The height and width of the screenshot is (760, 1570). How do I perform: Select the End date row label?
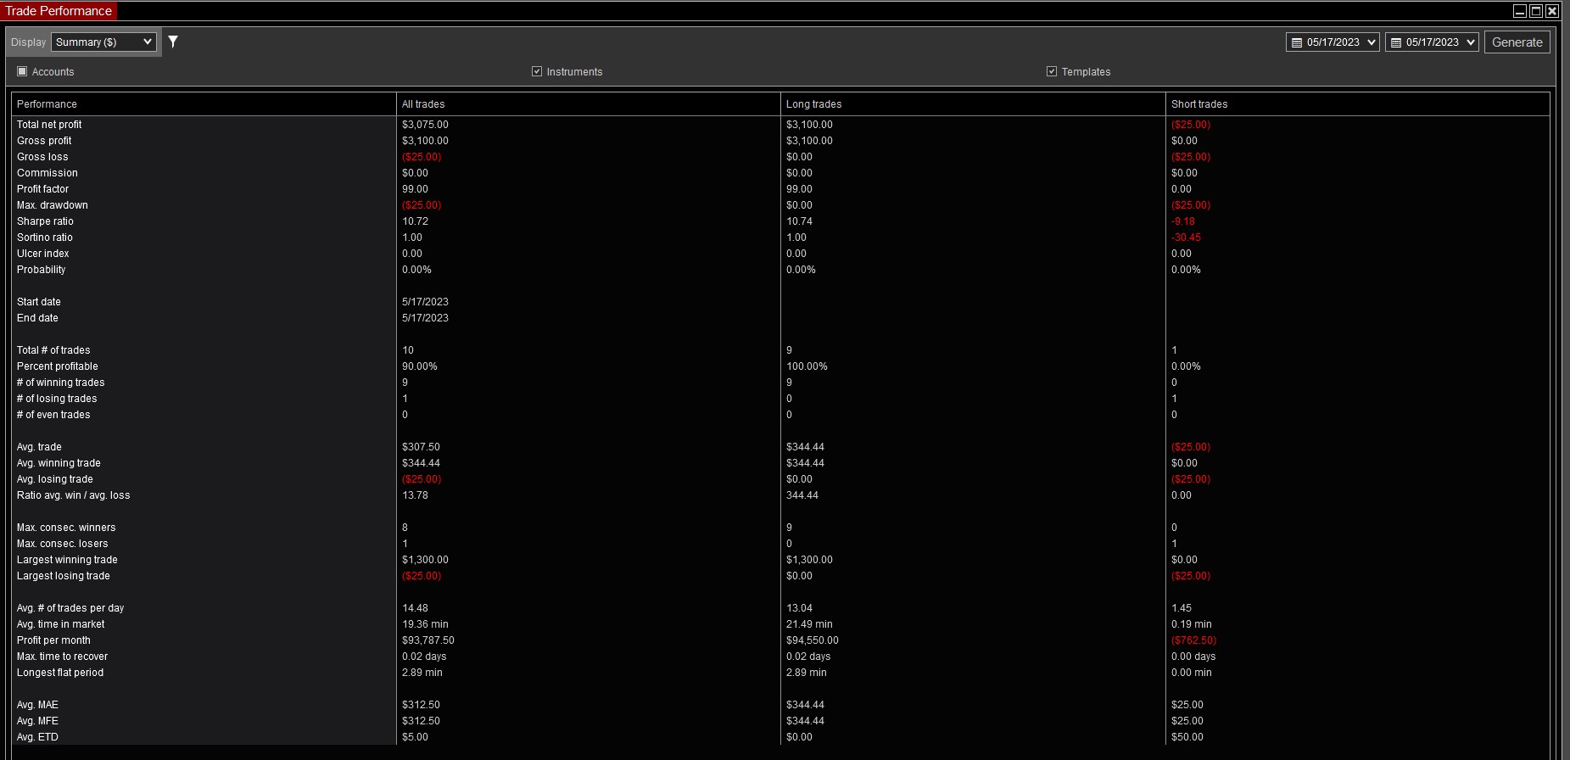tap(37, 318)
